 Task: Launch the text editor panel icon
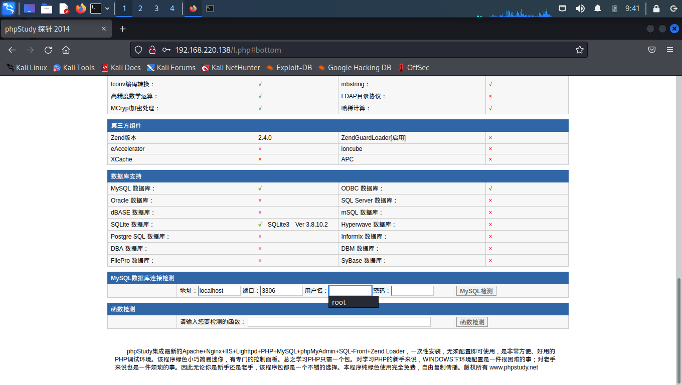[64, 8]
